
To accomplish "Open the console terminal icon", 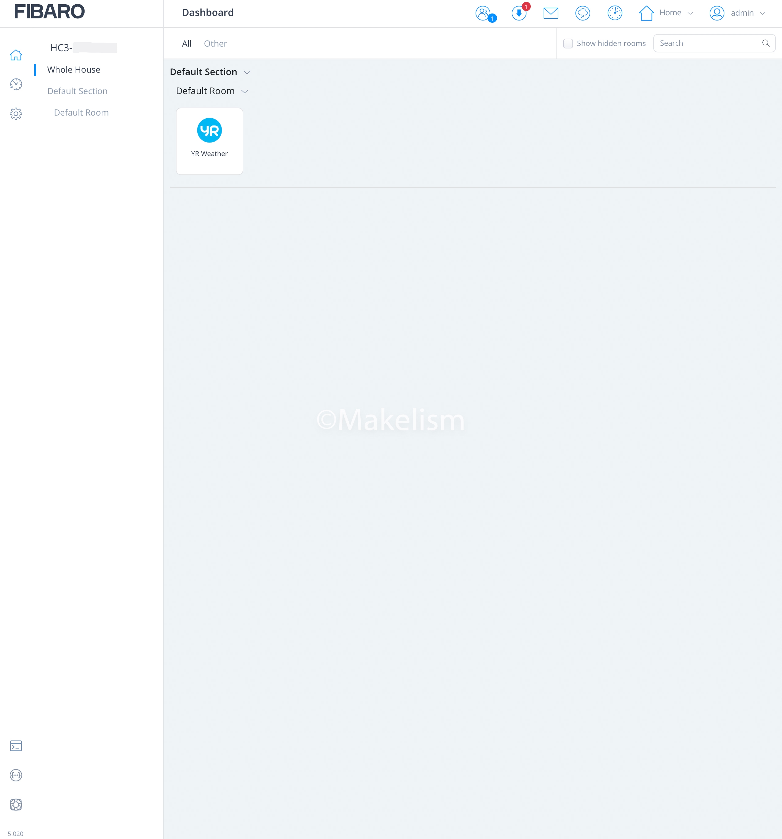I will coord(16,746).
